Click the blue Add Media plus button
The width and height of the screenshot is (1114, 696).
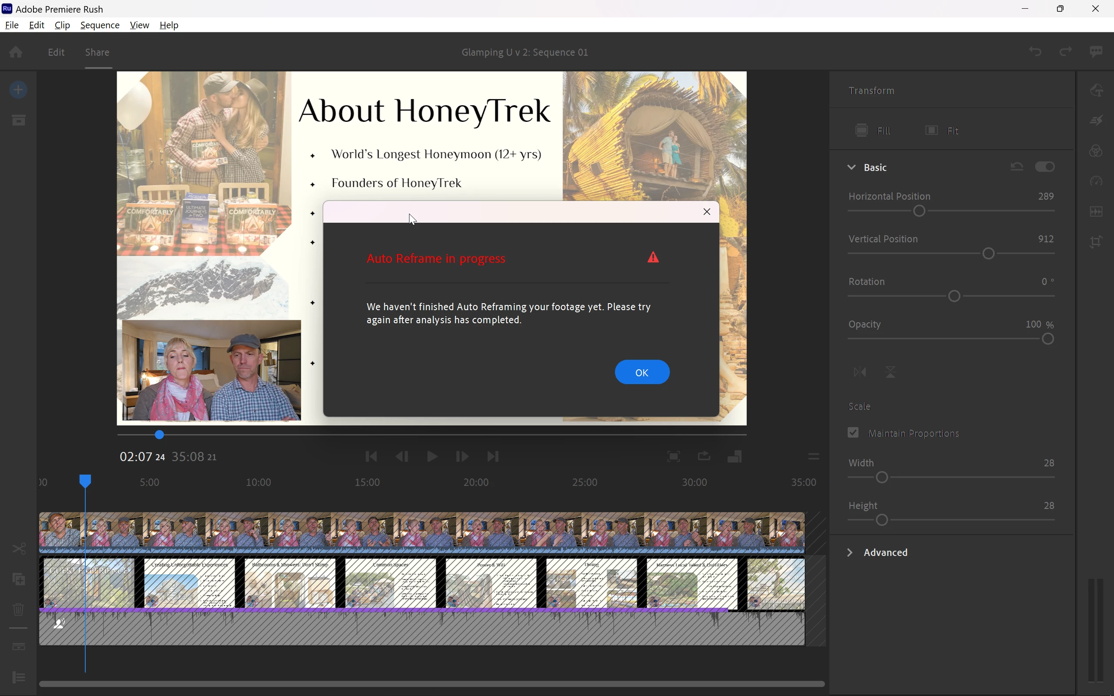tap(18, 90)
